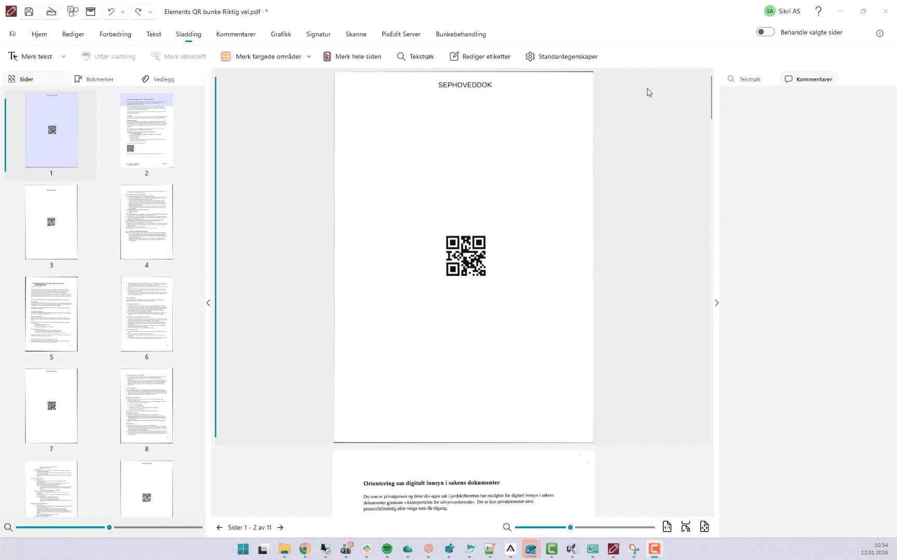Expand the Merk tekst dropdown arrow

63,57
